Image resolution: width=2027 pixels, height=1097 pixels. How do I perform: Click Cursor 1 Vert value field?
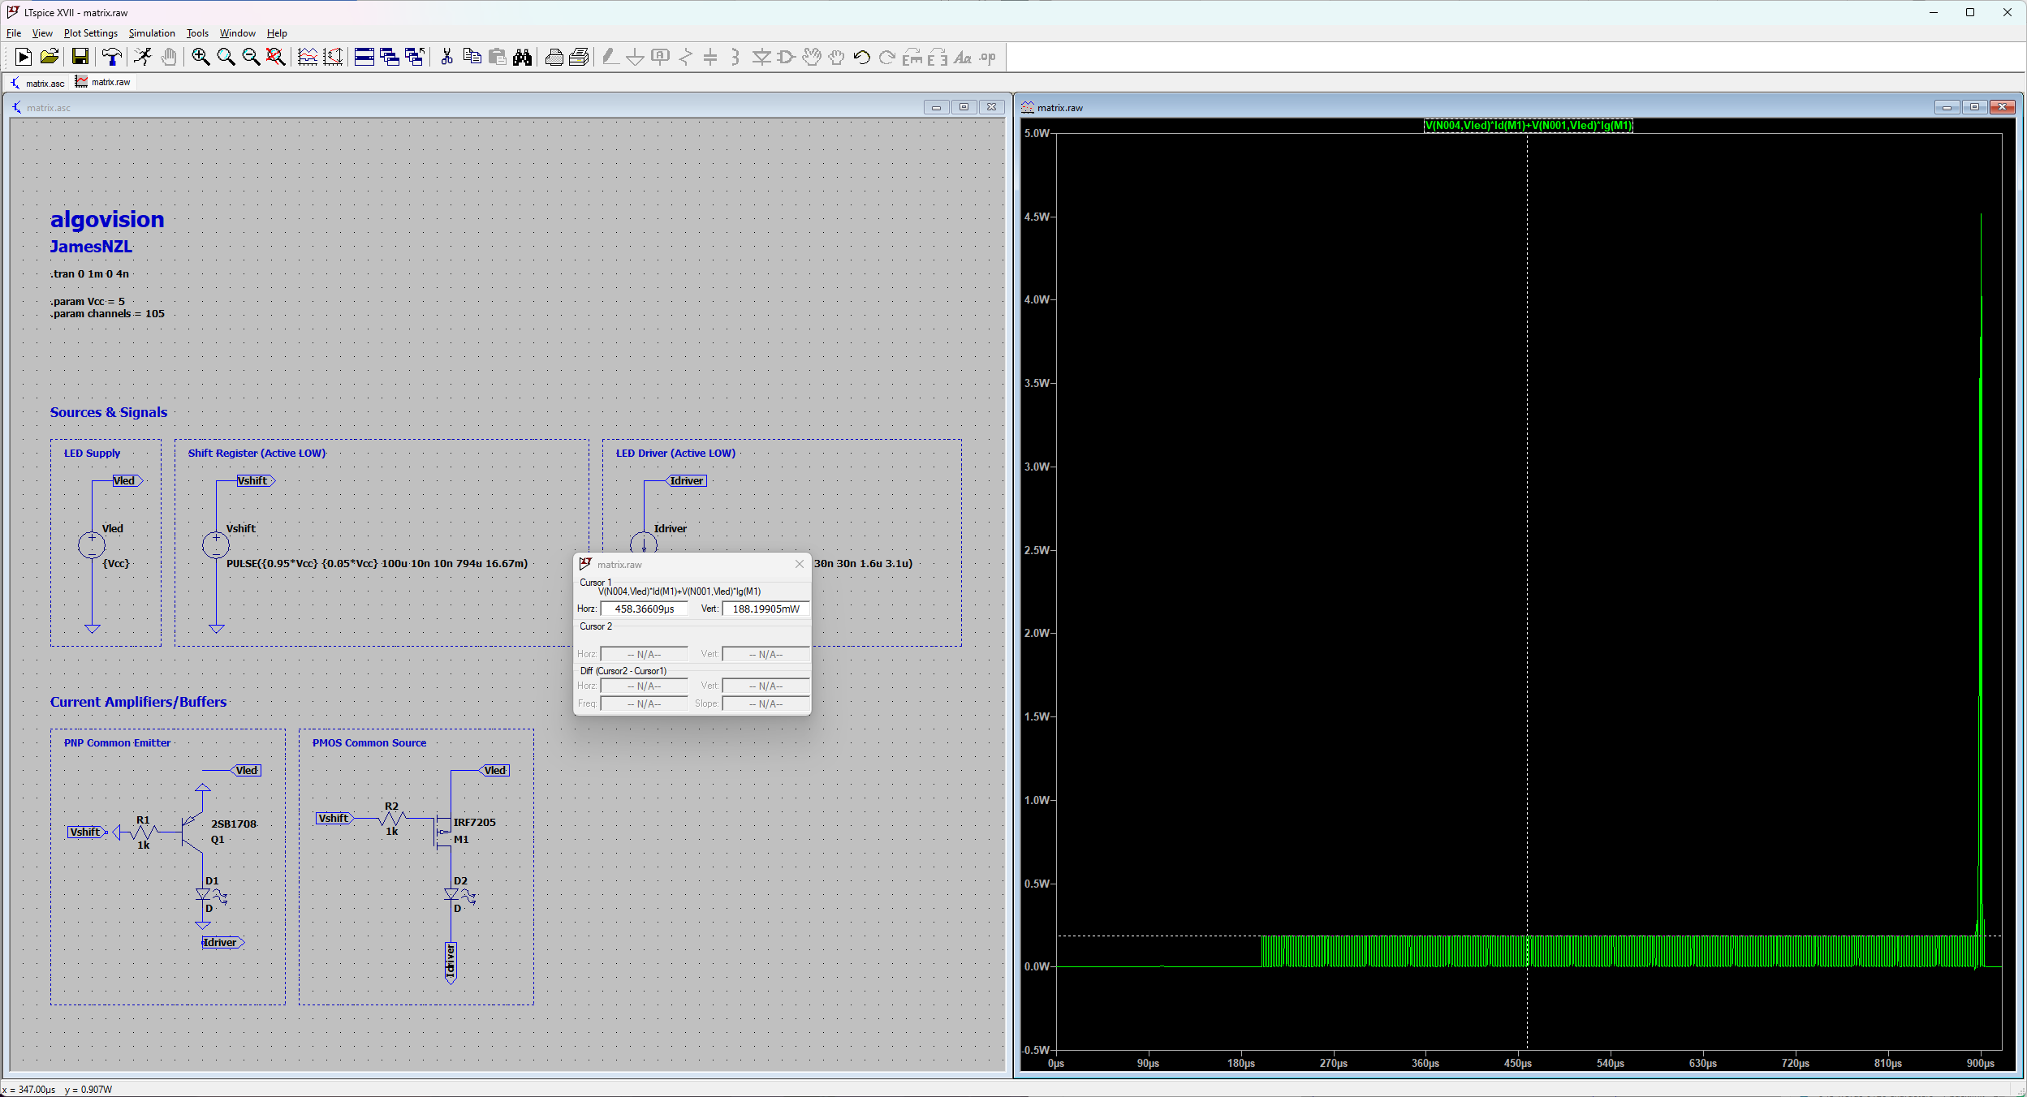pyautogui.click(x=766, y=609)
